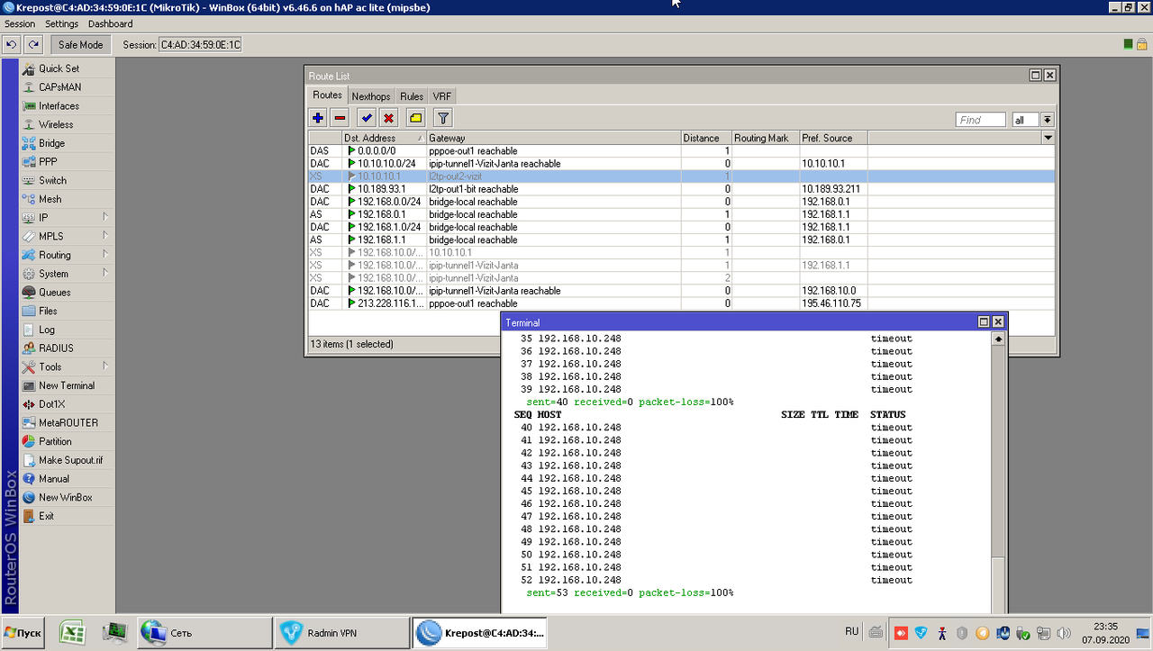Switch to VRF tab

[441, 96]
